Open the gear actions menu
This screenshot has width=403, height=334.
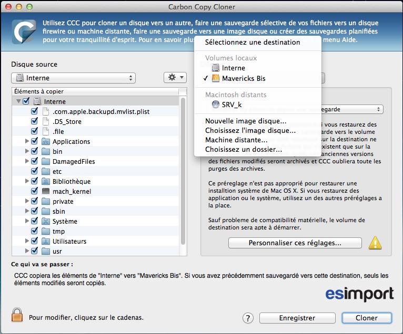175,77
